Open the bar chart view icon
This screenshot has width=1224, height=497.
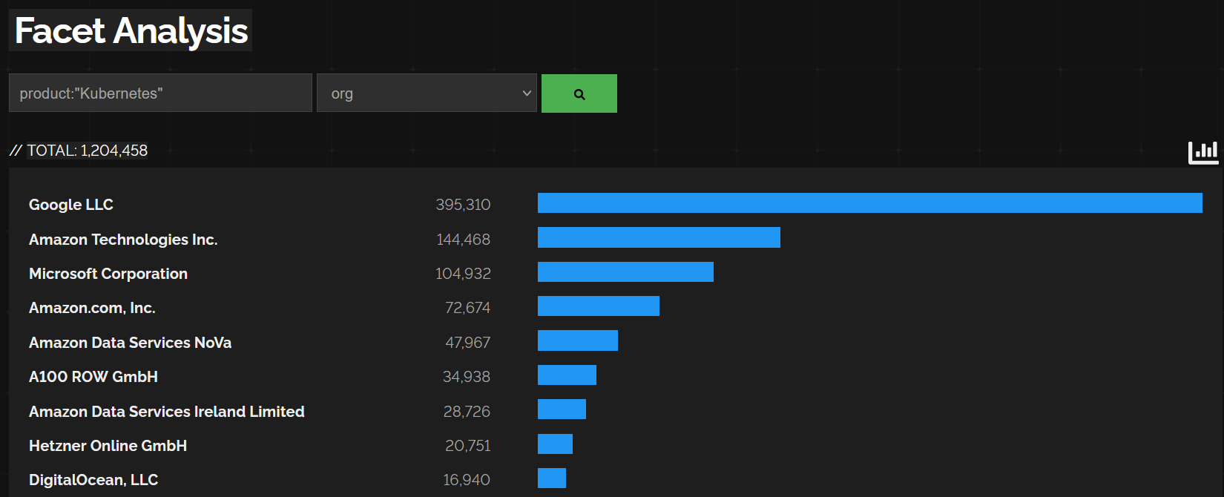[x=1202, y=152]
